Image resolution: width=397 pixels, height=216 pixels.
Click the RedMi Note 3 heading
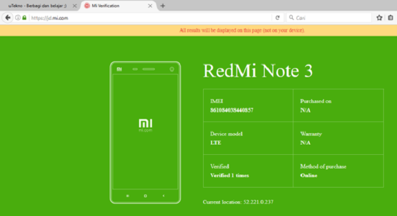(258, 71)
